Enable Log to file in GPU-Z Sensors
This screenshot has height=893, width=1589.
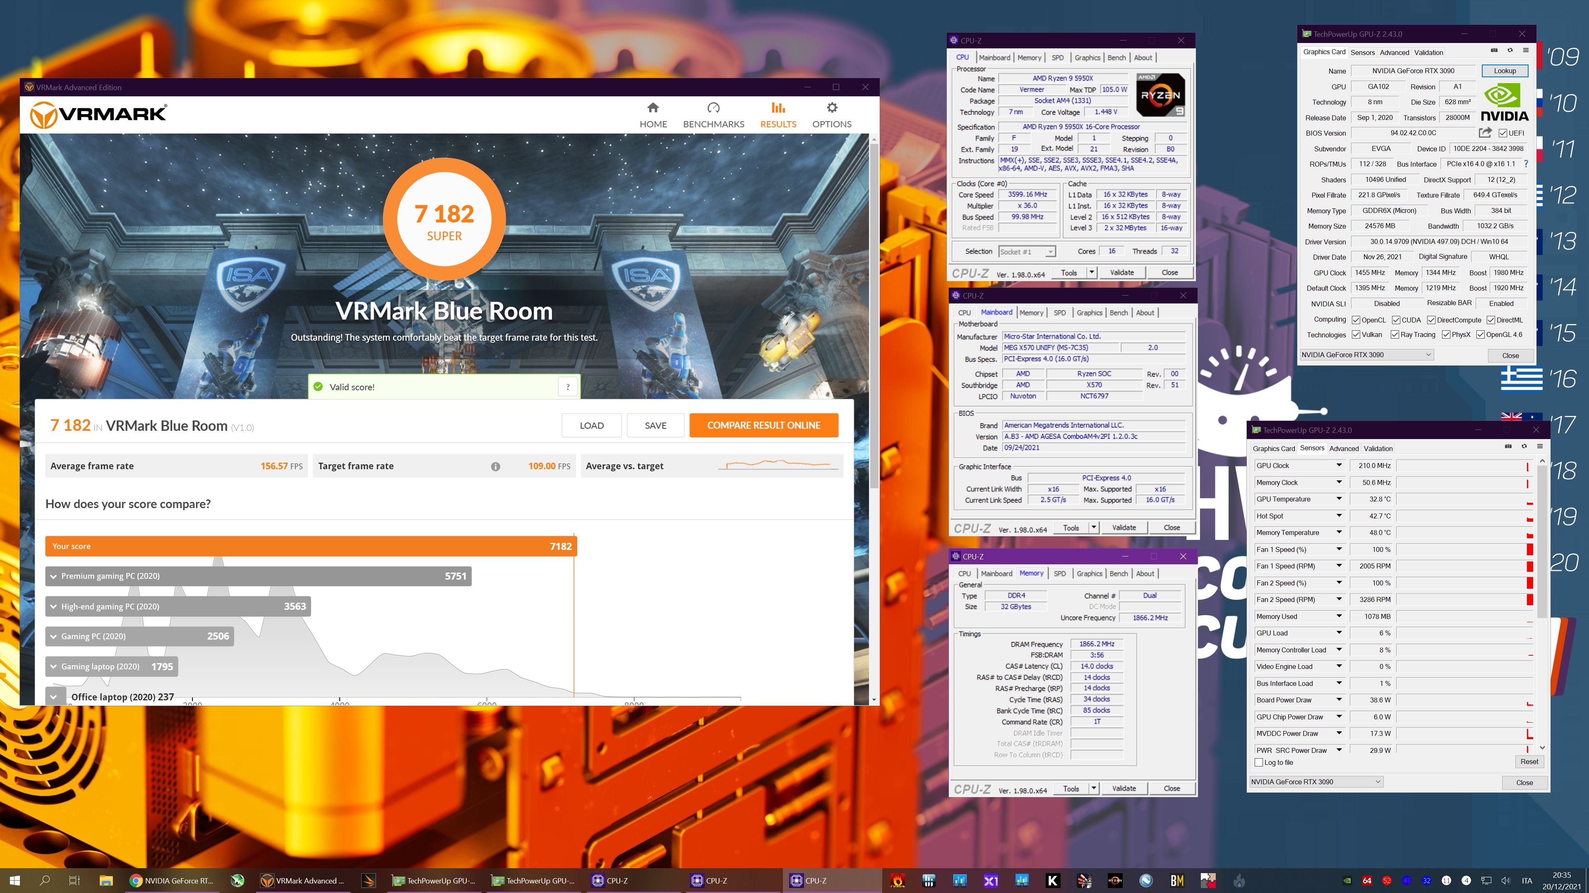click(x=1259, y=762)
